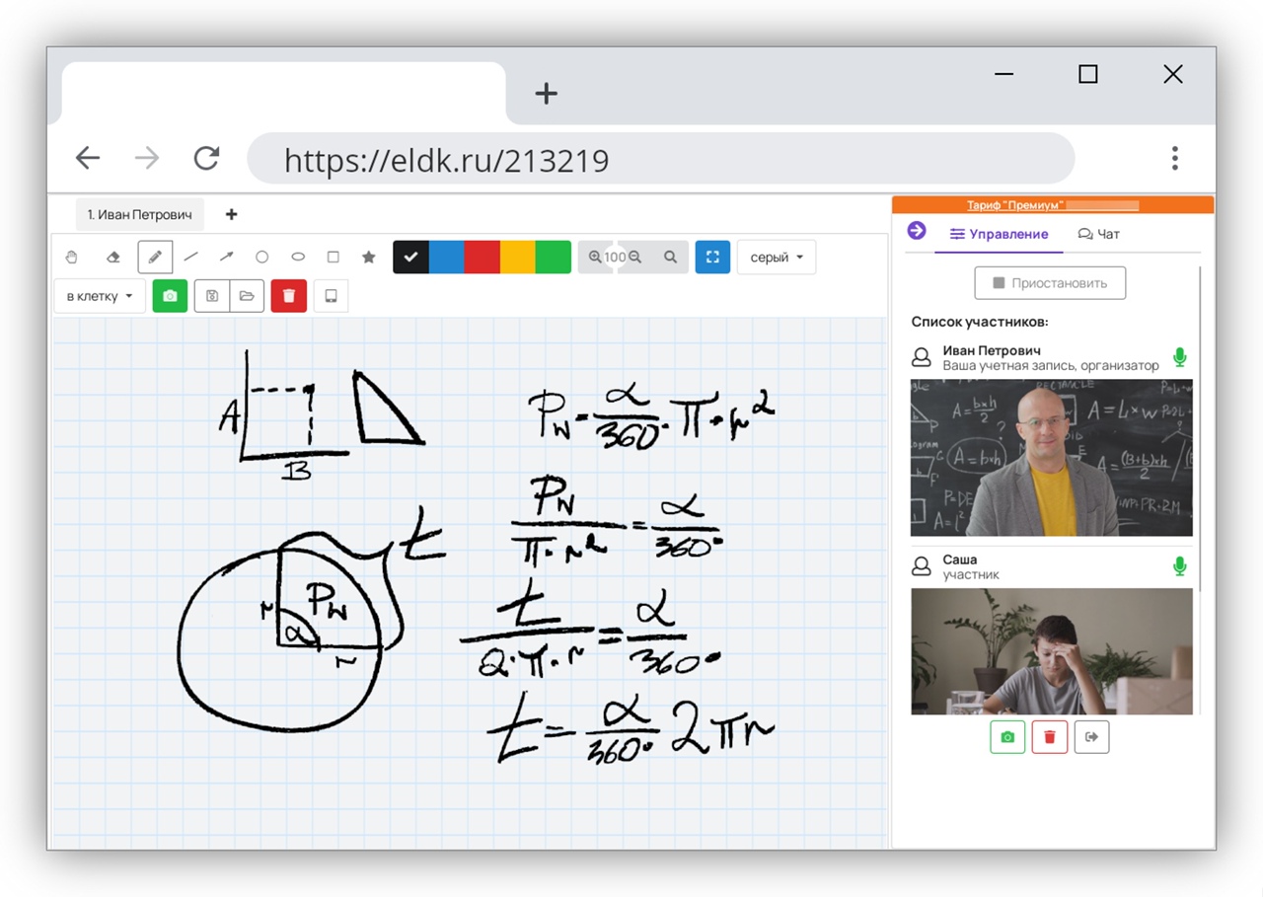1263x897 pixels.
Task: Pick the blue color swatch
Action: [446, 257]
